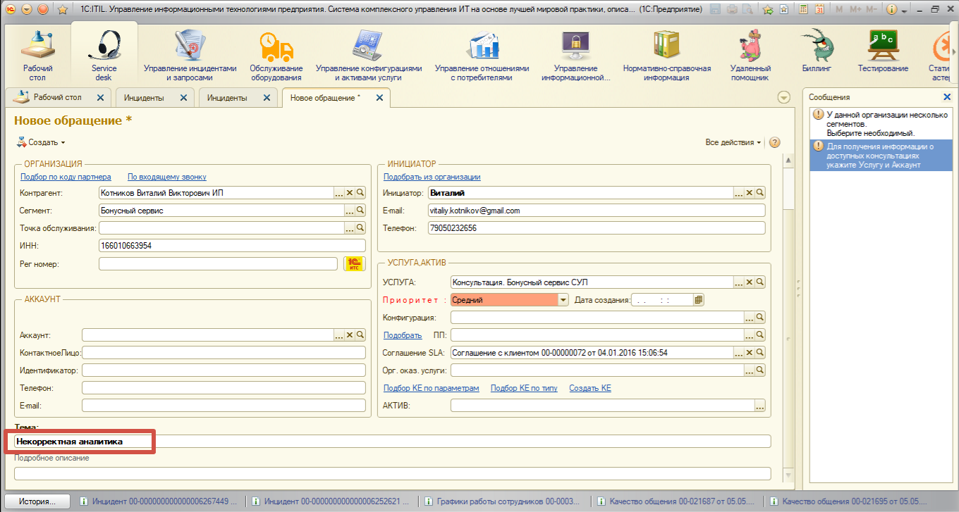Viewport: 959px width, 512px height.
Task: Expand the Создать dropdown menu
Action: point(40,142)
